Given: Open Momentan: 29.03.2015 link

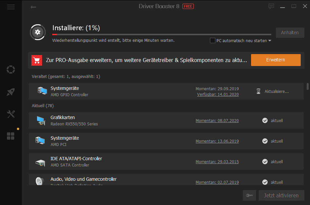Looking at the screenshot, I should coord(217,162).
